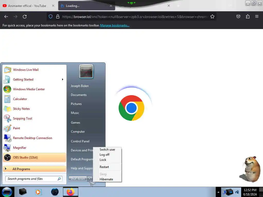This screenshot has width=263, height=197.
Task: Open Remote Desktop Connection
Action: point(34,138)
